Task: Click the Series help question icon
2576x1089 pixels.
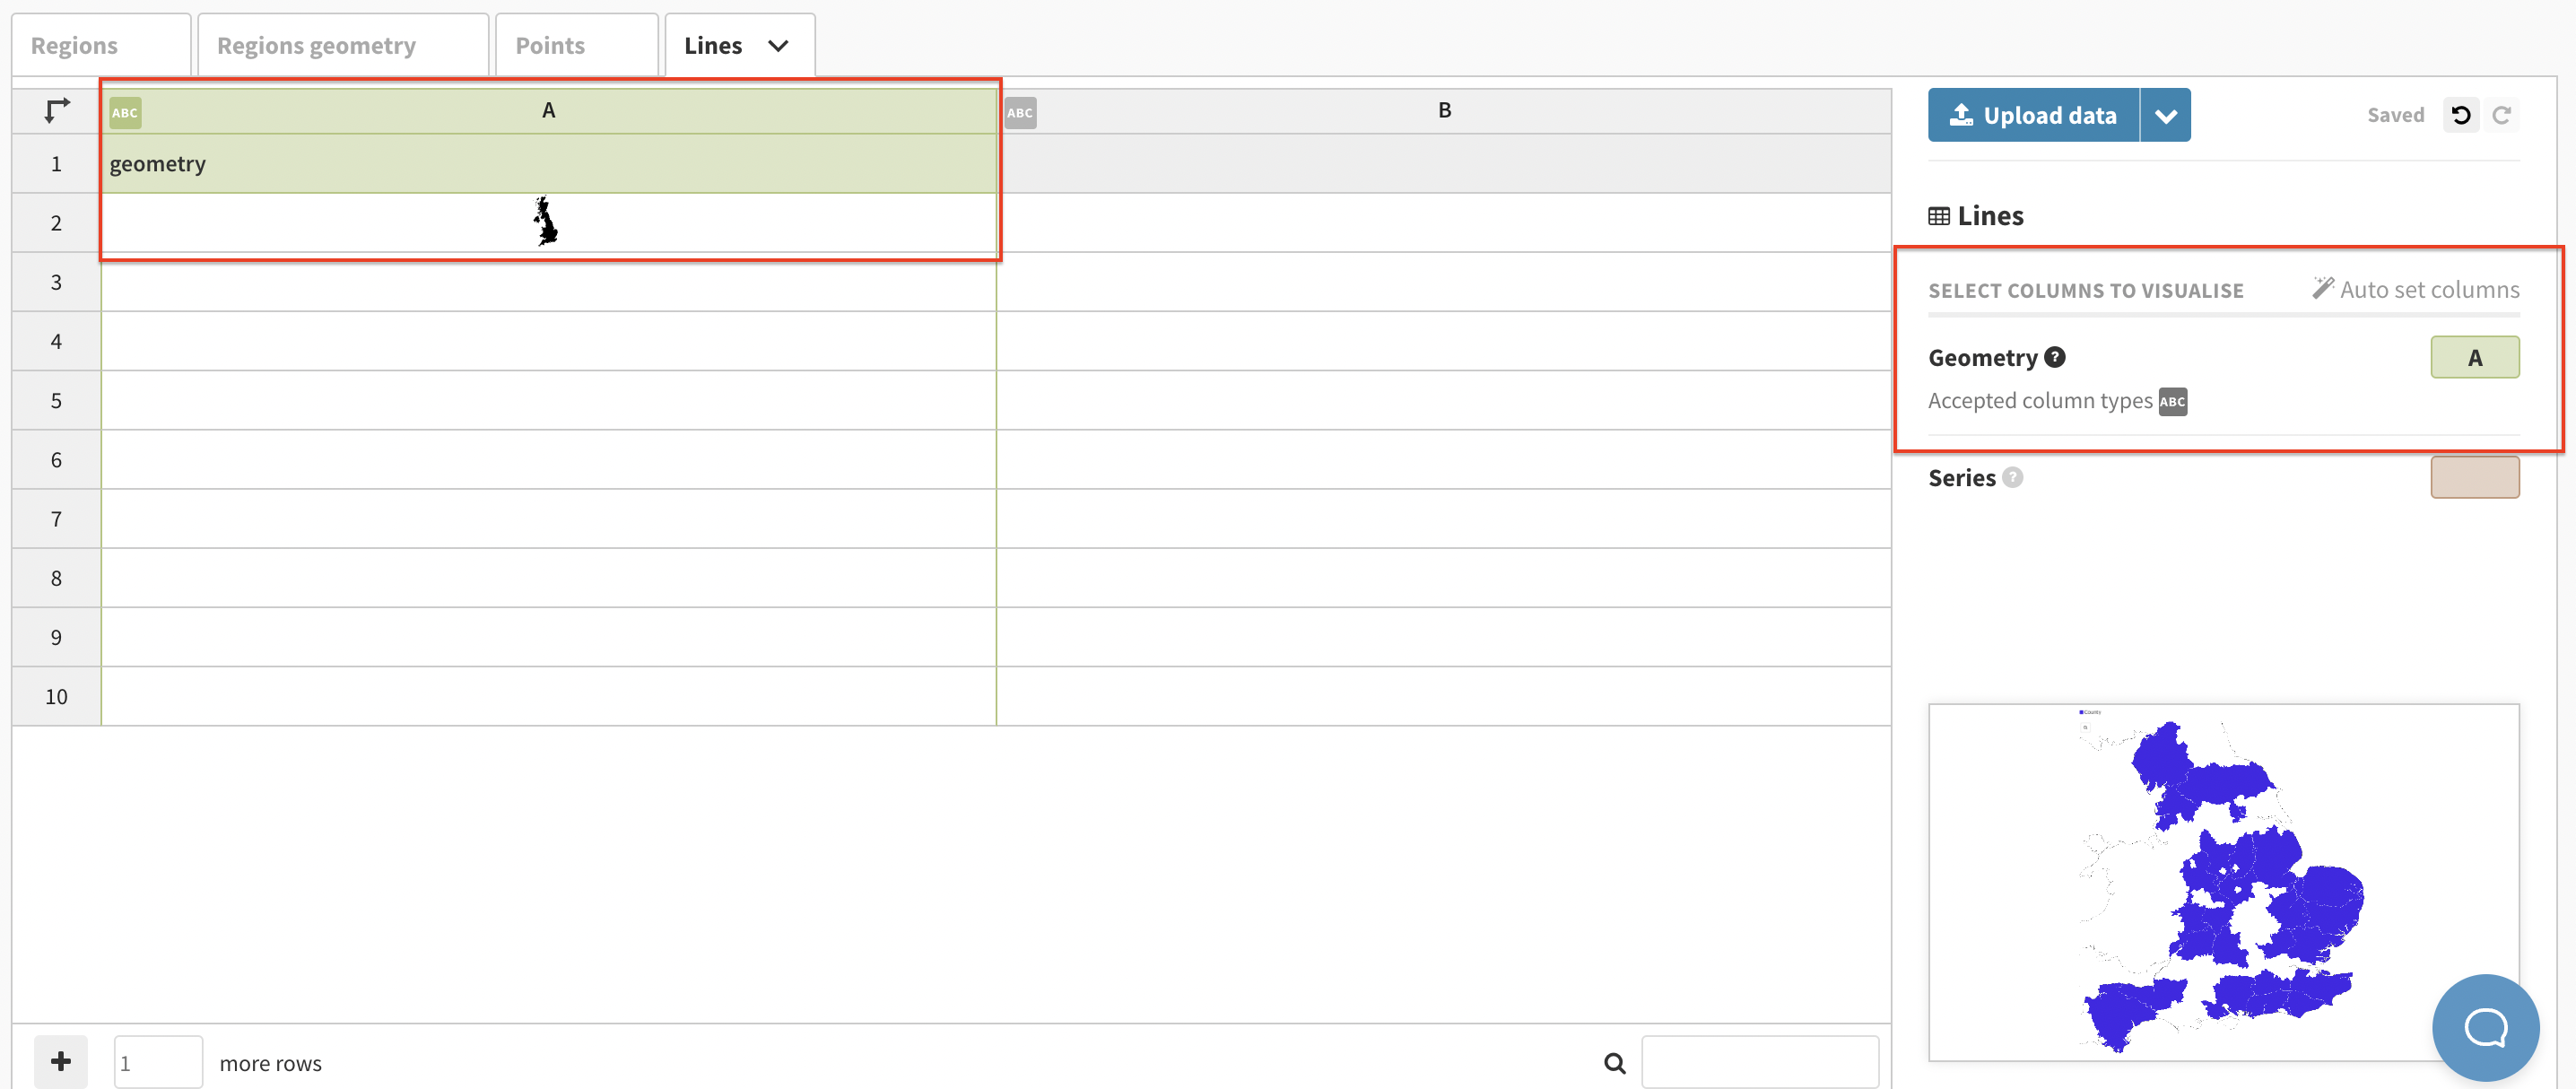Action: pyautogui.click(x=2013, y=477)
